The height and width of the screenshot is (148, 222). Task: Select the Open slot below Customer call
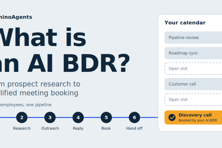click(x=193, y=100)
